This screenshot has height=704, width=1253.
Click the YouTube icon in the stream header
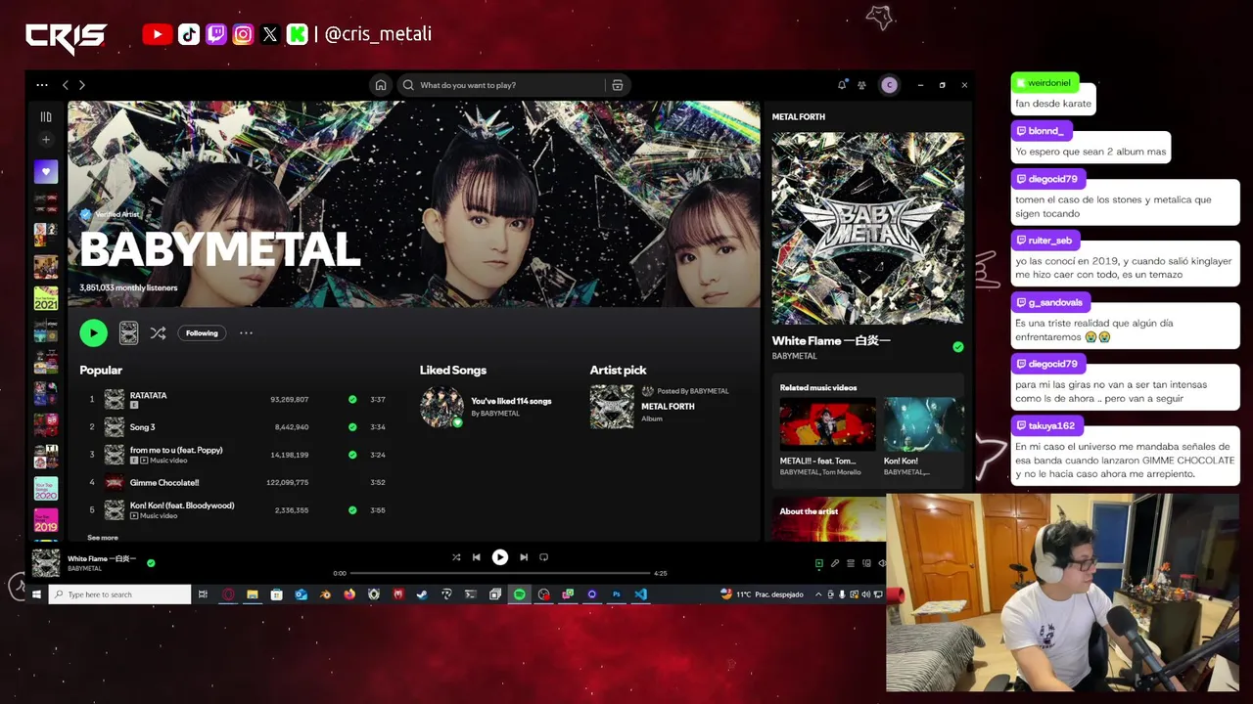157,34
